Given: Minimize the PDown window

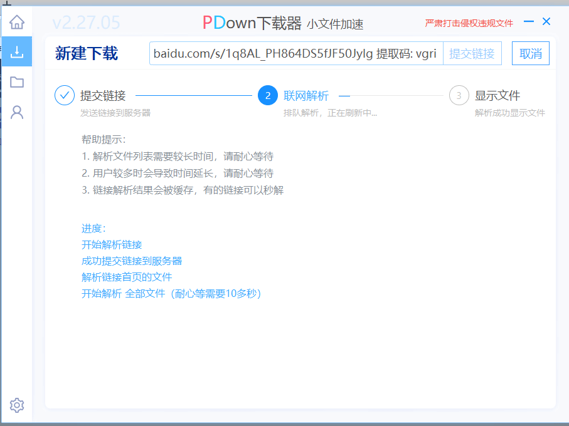Looking at the screenshot, I should tap(529, 22).
